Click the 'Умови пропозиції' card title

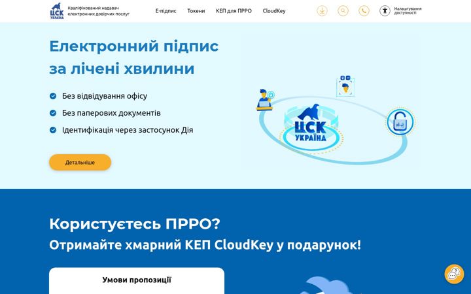[137, 280]
